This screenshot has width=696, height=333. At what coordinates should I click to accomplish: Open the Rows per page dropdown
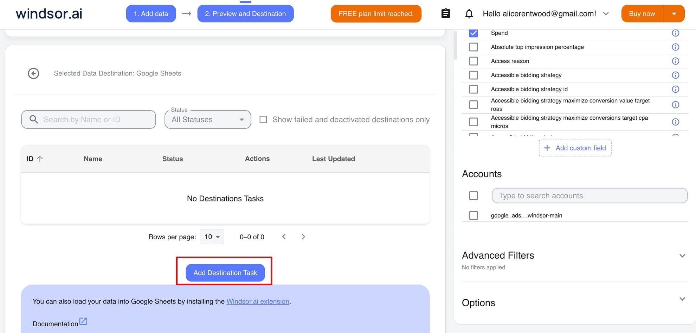click(x=211, y=237)
